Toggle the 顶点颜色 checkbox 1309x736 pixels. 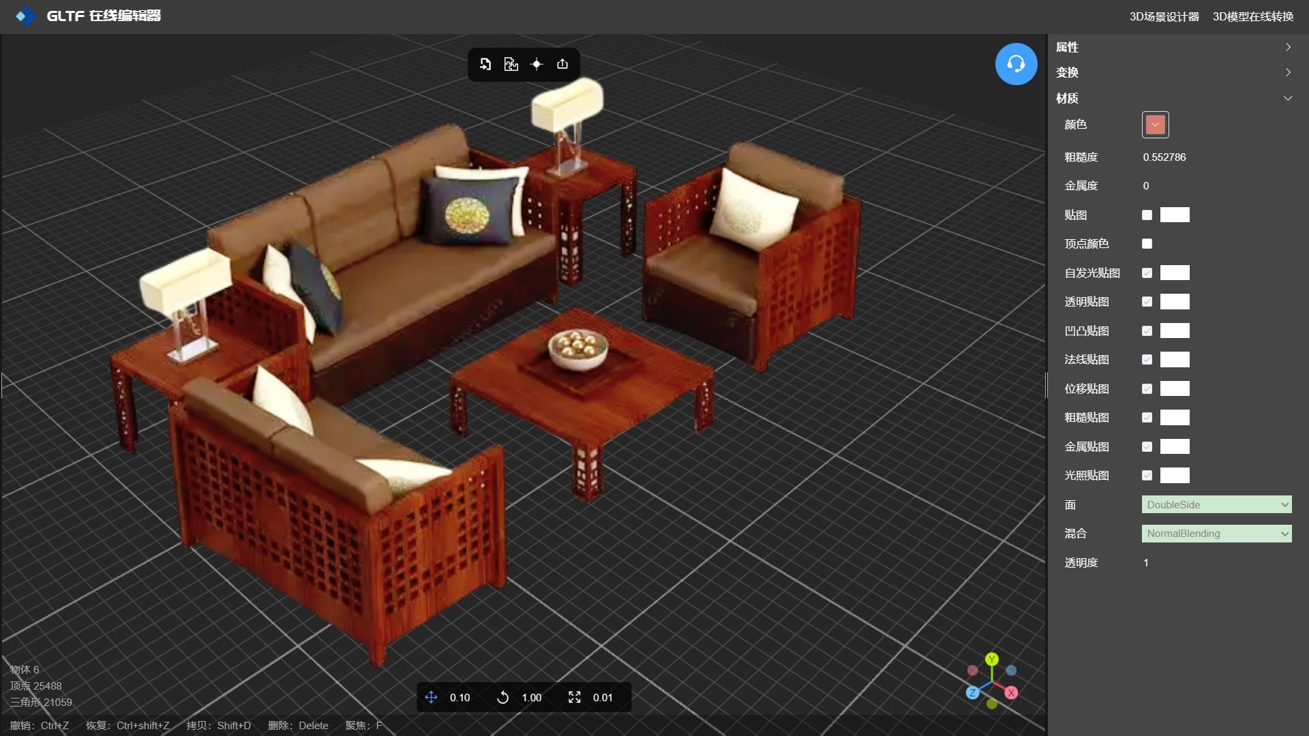[x=1147, y=243]
